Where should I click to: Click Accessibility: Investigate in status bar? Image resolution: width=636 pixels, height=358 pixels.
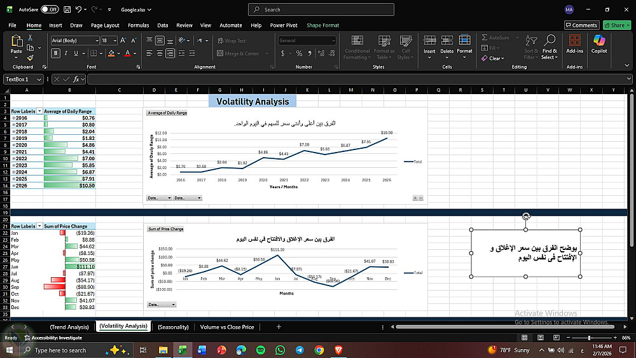coord(53,337)
